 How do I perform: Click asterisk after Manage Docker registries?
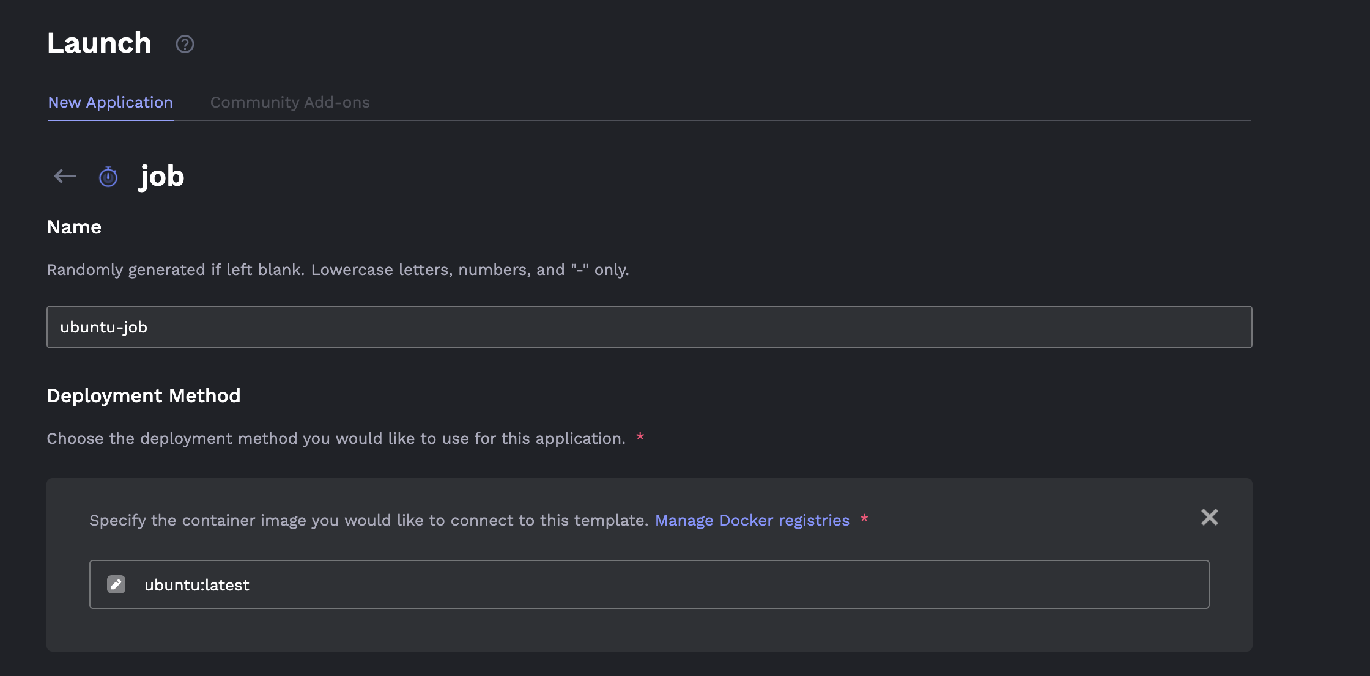pos(864,519)
